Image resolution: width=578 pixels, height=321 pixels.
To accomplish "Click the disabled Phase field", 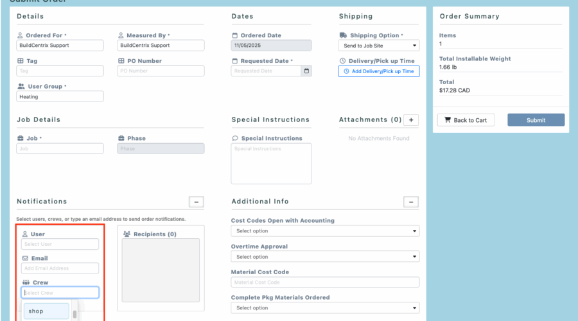I will [x=161, y=148].
